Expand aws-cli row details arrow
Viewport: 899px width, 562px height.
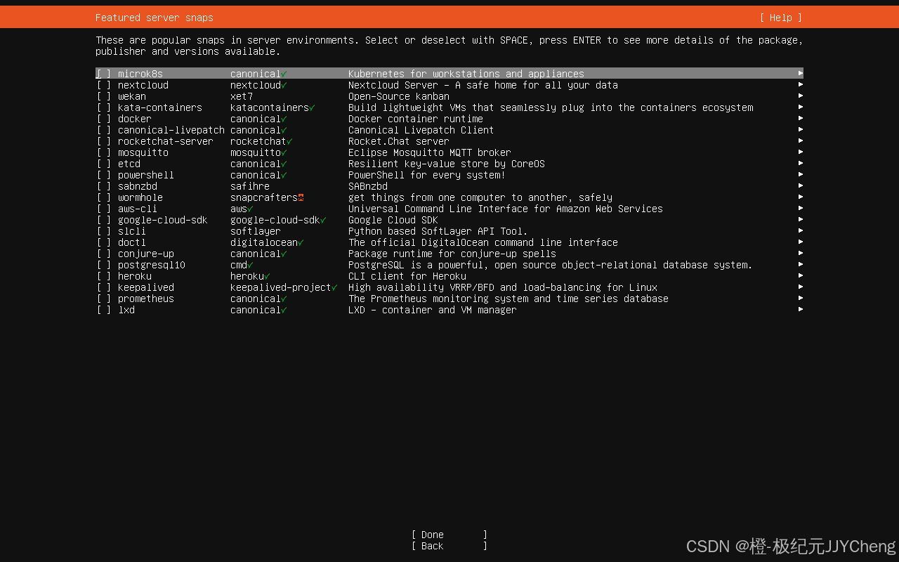pyautogui.click(x=801, y=208)
